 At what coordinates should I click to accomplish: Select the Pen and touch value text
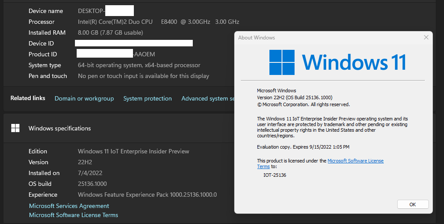pyautogui.click(x=143, y=76)
